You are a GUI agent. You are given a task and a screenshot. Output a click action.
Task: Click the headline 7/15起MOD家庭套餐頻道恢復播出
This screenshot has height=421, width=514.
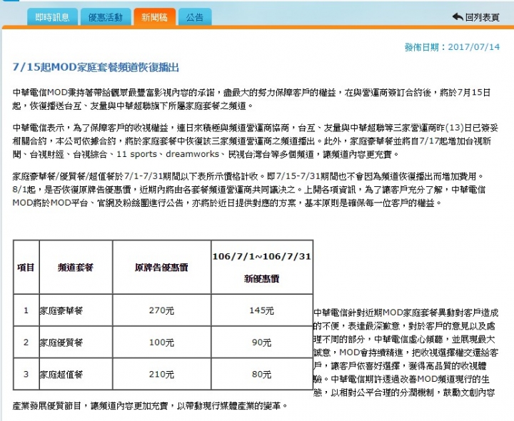pos(96,67)
